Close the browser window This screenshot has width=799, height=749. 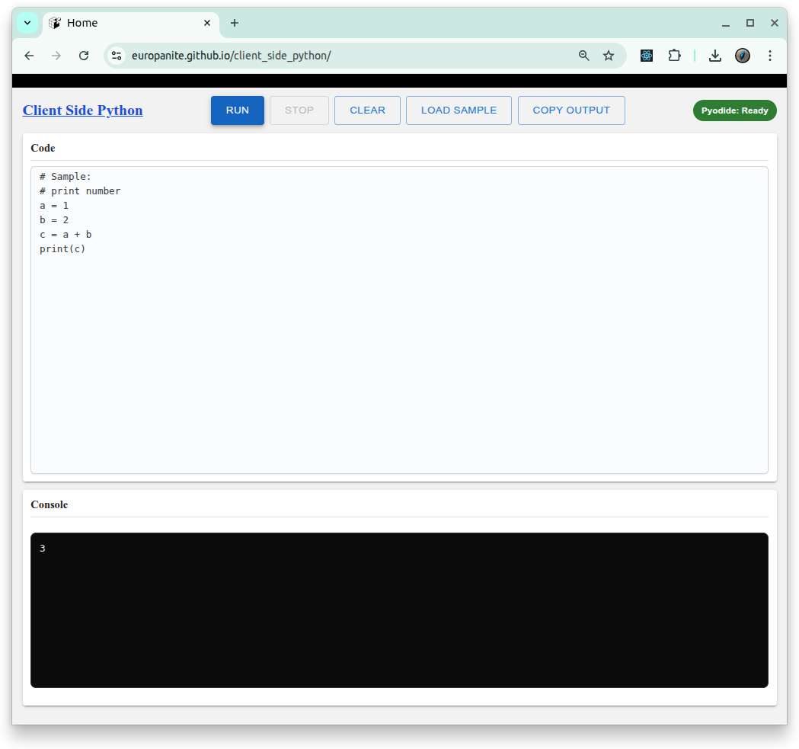click(x=775, y=23)
